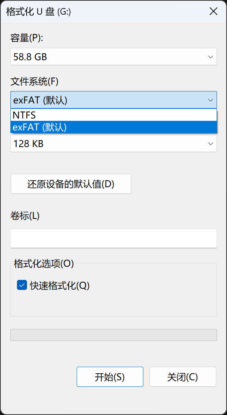227x415 pixels.
Task: Click the 文件系统(F) label
Action: coord(34,81)
